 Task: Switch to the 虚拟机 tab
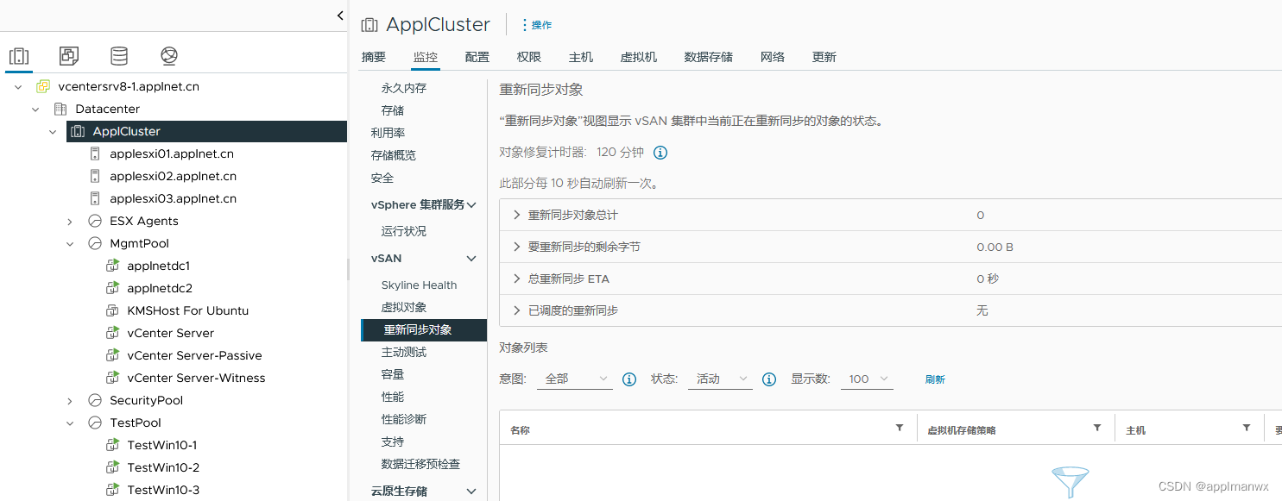(x=639, y=57)
